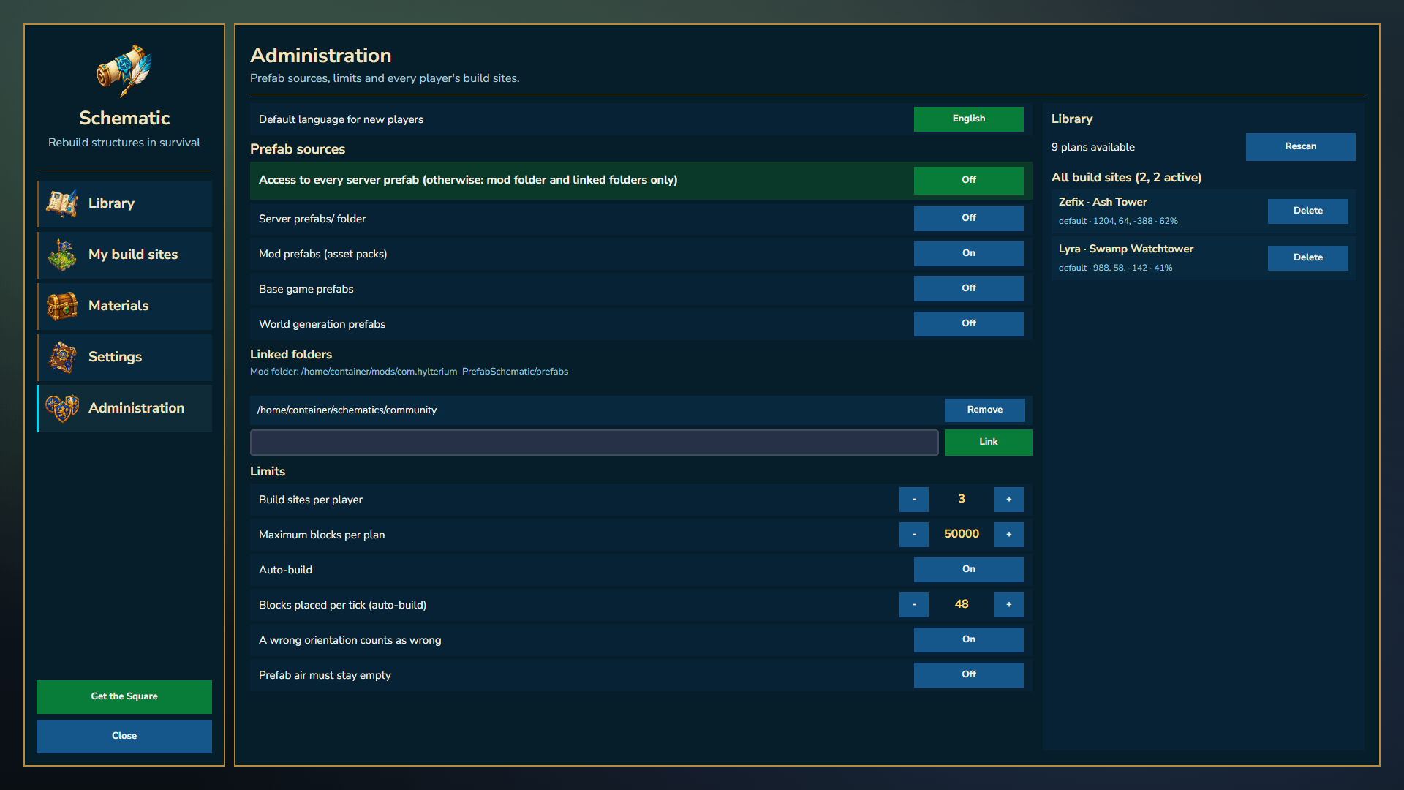Change the default language English button
This screenshot has width=1404, height=790.
(x=968, y=118)
